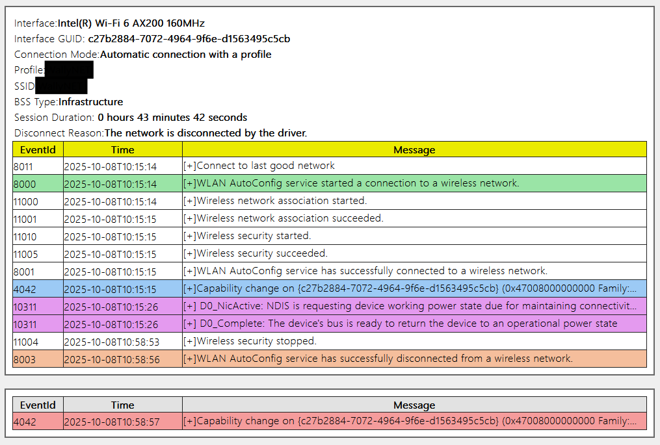
Task: Select event ID 4042 in red row
Action: (x=38, y=422)
